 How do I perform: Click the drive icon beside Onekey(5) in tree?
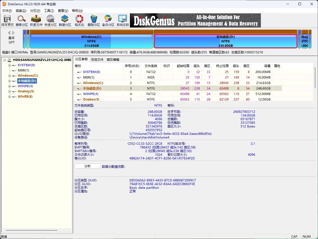click(14, 91)
